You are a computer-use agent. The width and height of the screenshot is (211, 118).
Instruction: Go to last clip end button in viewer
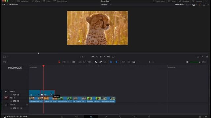[x=207, y=57]
